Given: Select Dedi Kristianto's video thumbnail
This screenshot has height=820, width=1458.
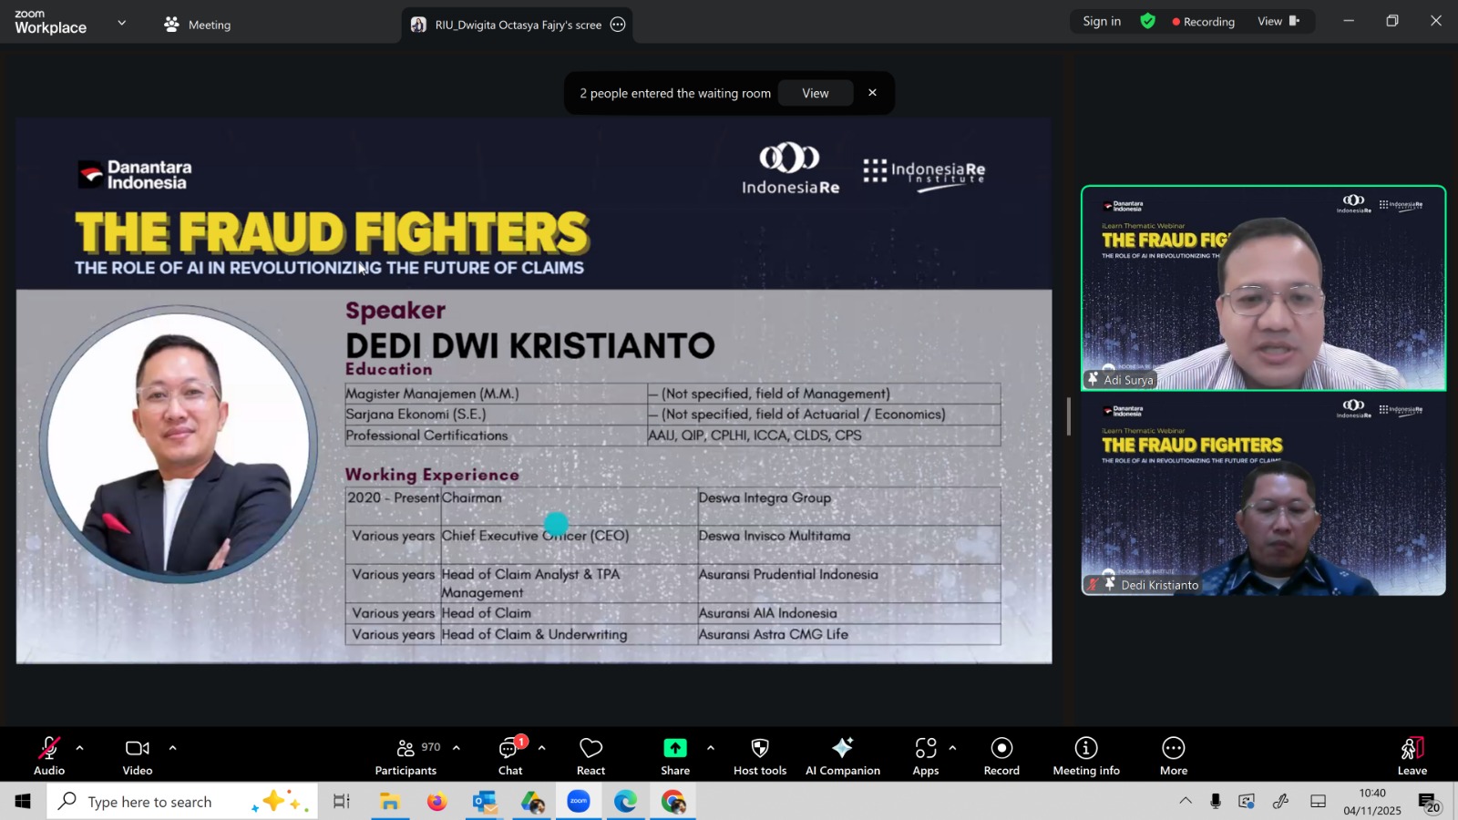Looking at the screenshot, I should coord(1263,497).
